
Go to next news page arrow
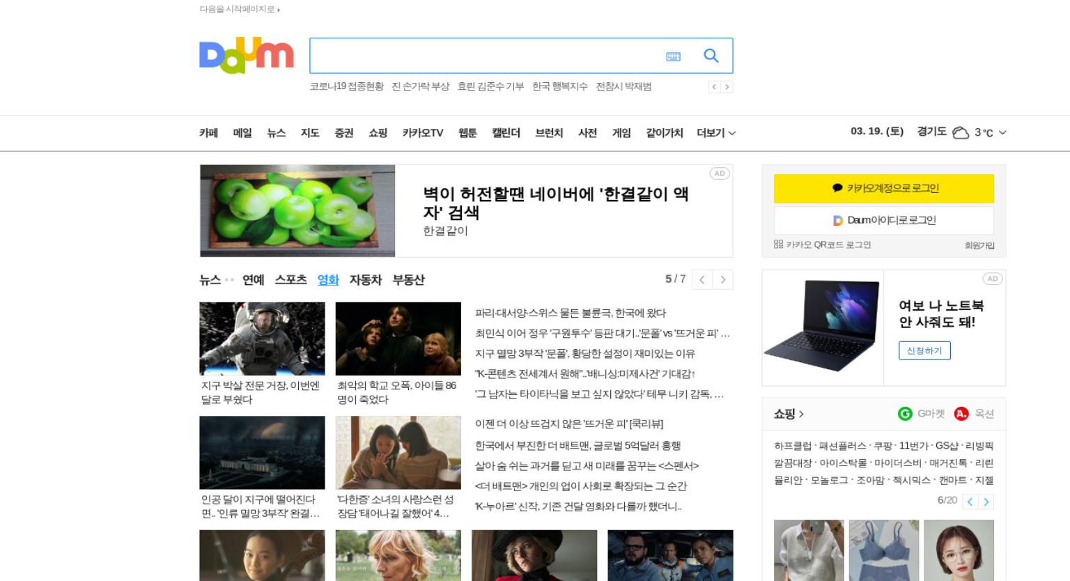[x=723, y=279]
